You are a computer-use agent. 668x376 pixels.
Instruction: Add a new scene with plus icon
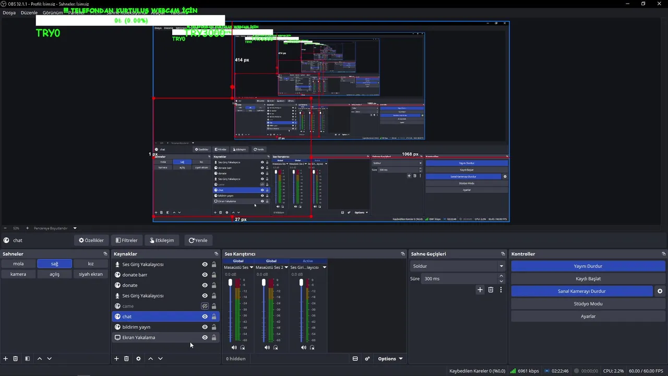point(6,359)
